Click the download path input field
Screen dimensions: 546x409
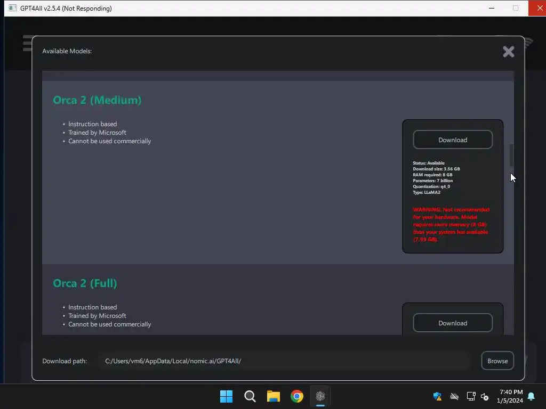pos(285,361)
